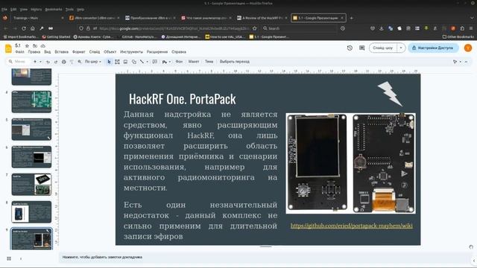
Task: Reload the page in Firefox
Action: [23, 28]
